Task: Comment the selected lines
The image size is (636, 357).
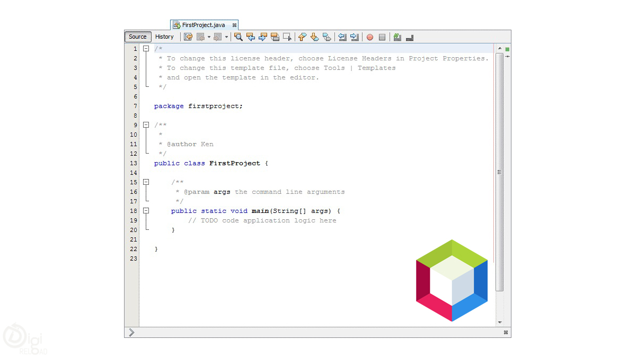Action: point(397,37)
